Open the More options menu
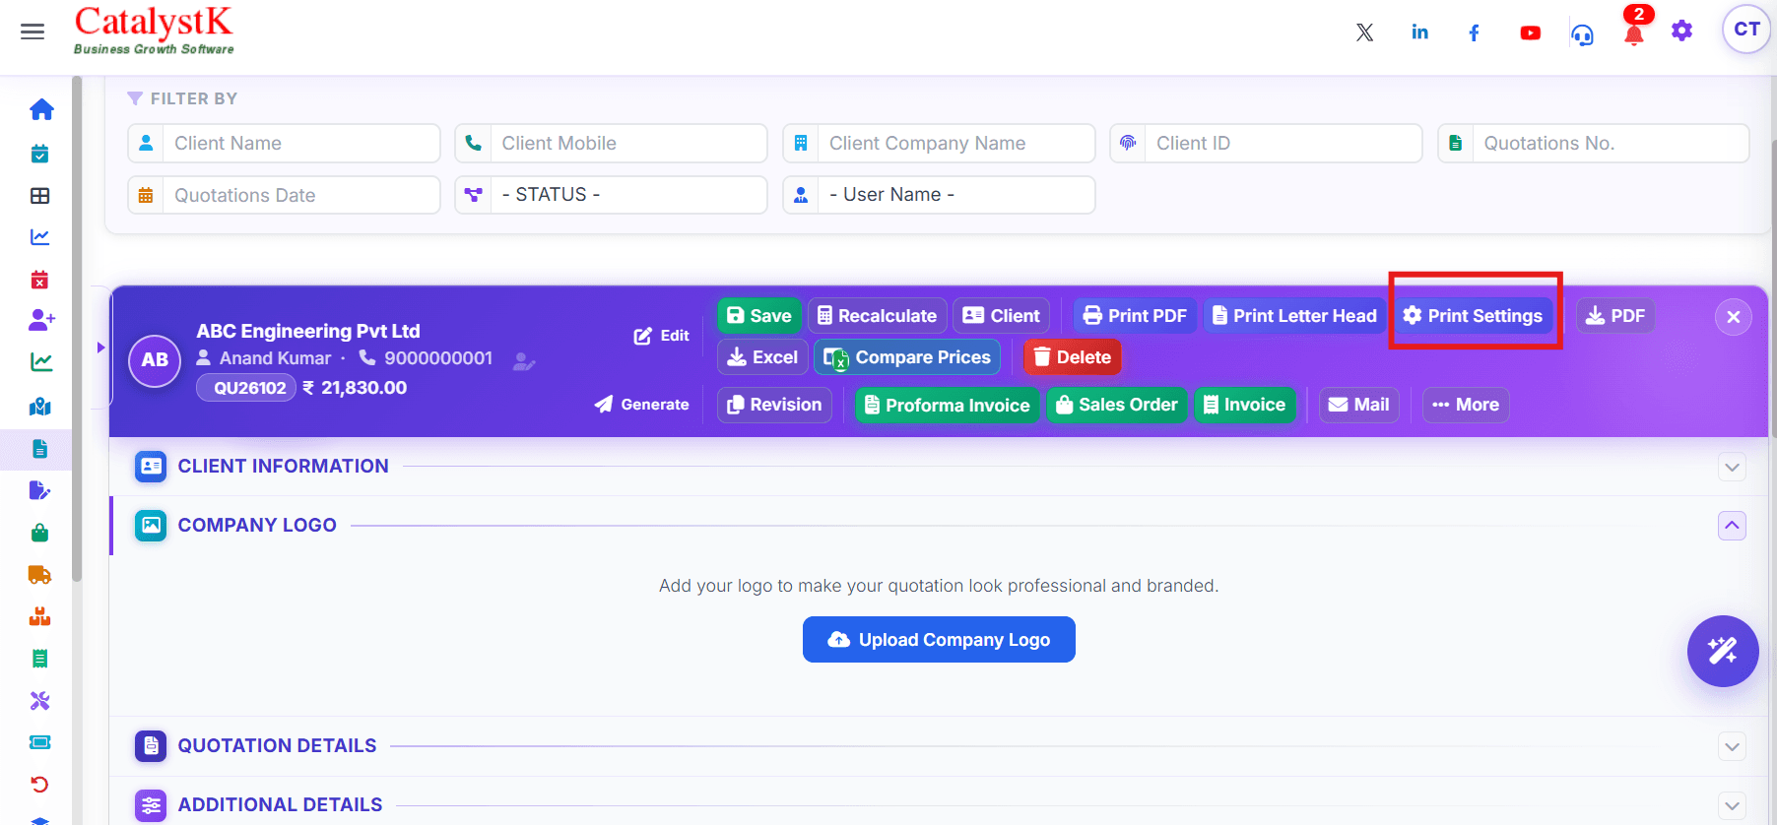This screenshot has height=825, width=1777. pyautogui.click(x=1466, y=405)
